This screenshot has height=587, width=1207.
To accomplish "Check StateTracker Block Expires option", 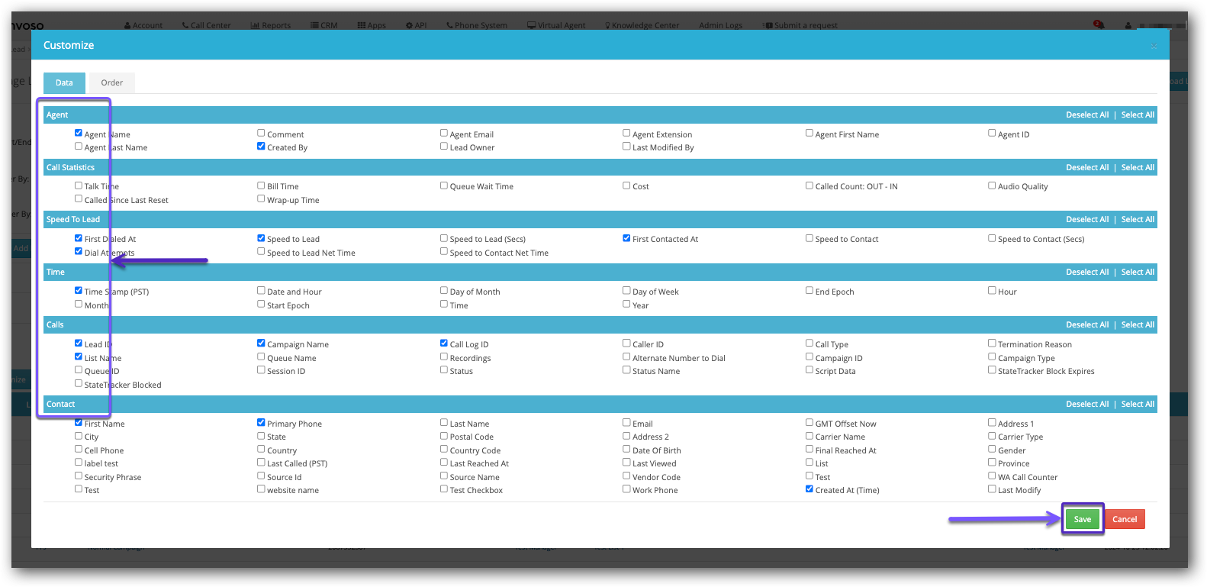I will pos(992,369).
